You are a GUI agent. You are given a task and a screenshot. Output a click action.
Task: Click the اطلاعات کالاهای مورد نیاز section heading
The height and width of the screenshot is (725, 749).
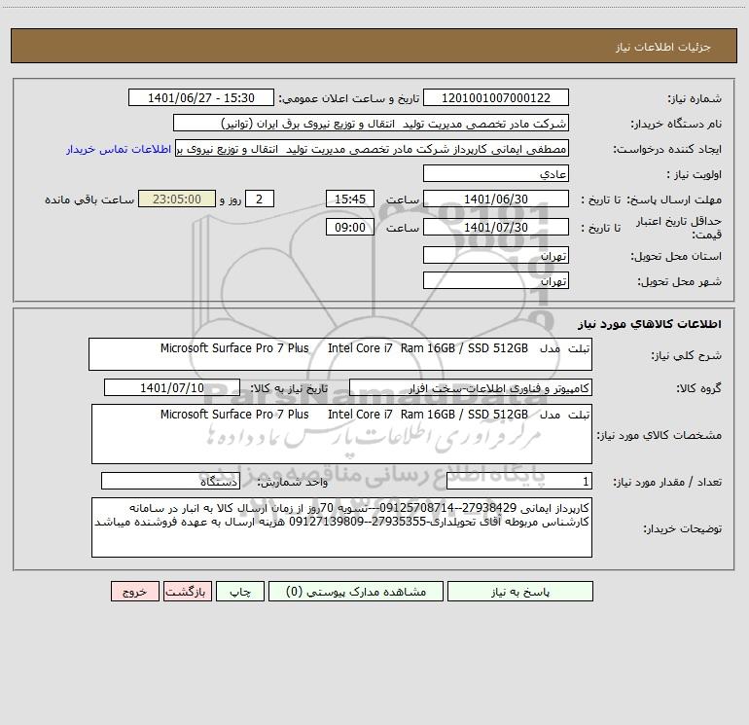click(x=650, y=324)
